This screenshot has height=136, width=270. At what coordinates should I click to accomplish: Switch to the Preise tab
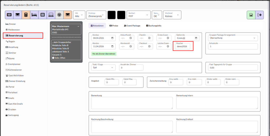113,26
